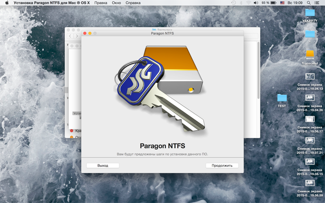Click the Продолжить button
Screen dimensions: 325x203
pos(222,166)
